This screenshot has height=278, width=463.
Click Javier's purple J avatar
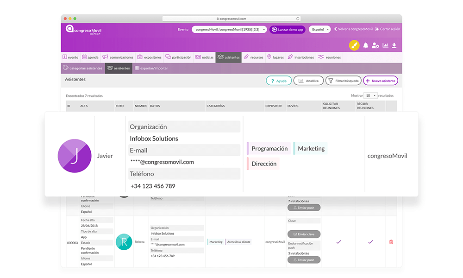pyautogui.click(x=75, y=156)
